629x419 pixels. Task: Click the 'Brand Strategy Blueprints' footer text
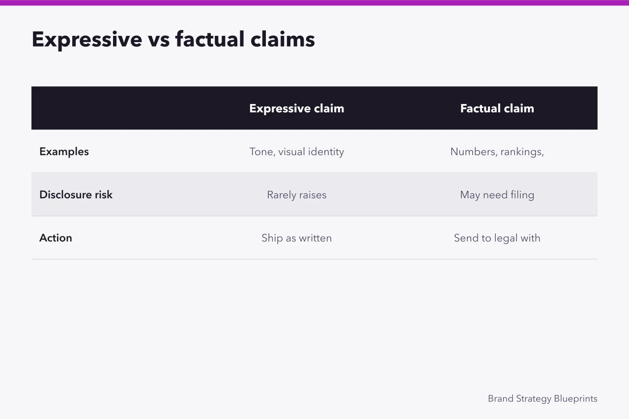click(x=543, y=398)
